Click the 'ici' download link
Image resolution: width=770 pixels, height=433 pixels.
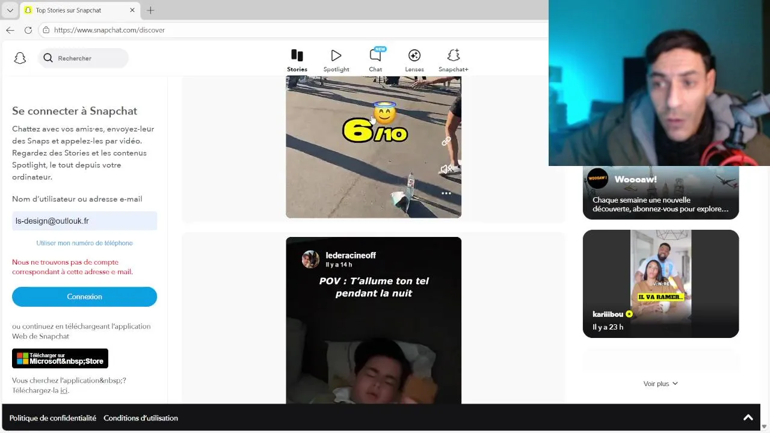point(64,390)
